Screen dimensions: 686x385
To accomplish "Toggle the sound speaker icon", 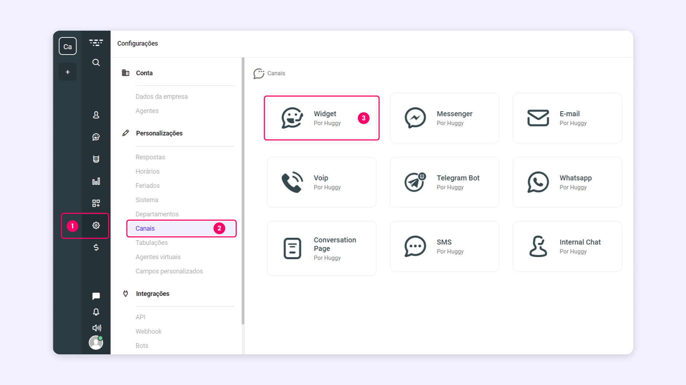I will [x=96, y=328].
